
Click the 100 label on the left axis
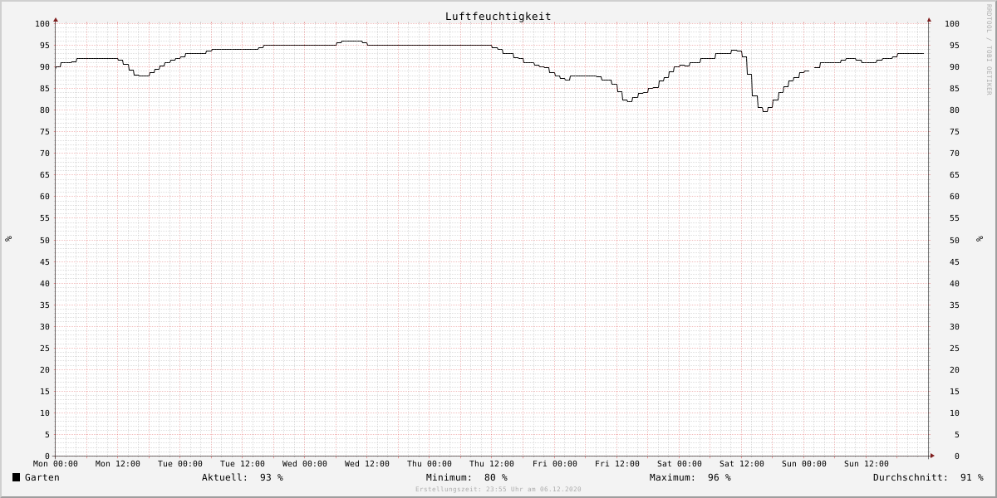42,23
